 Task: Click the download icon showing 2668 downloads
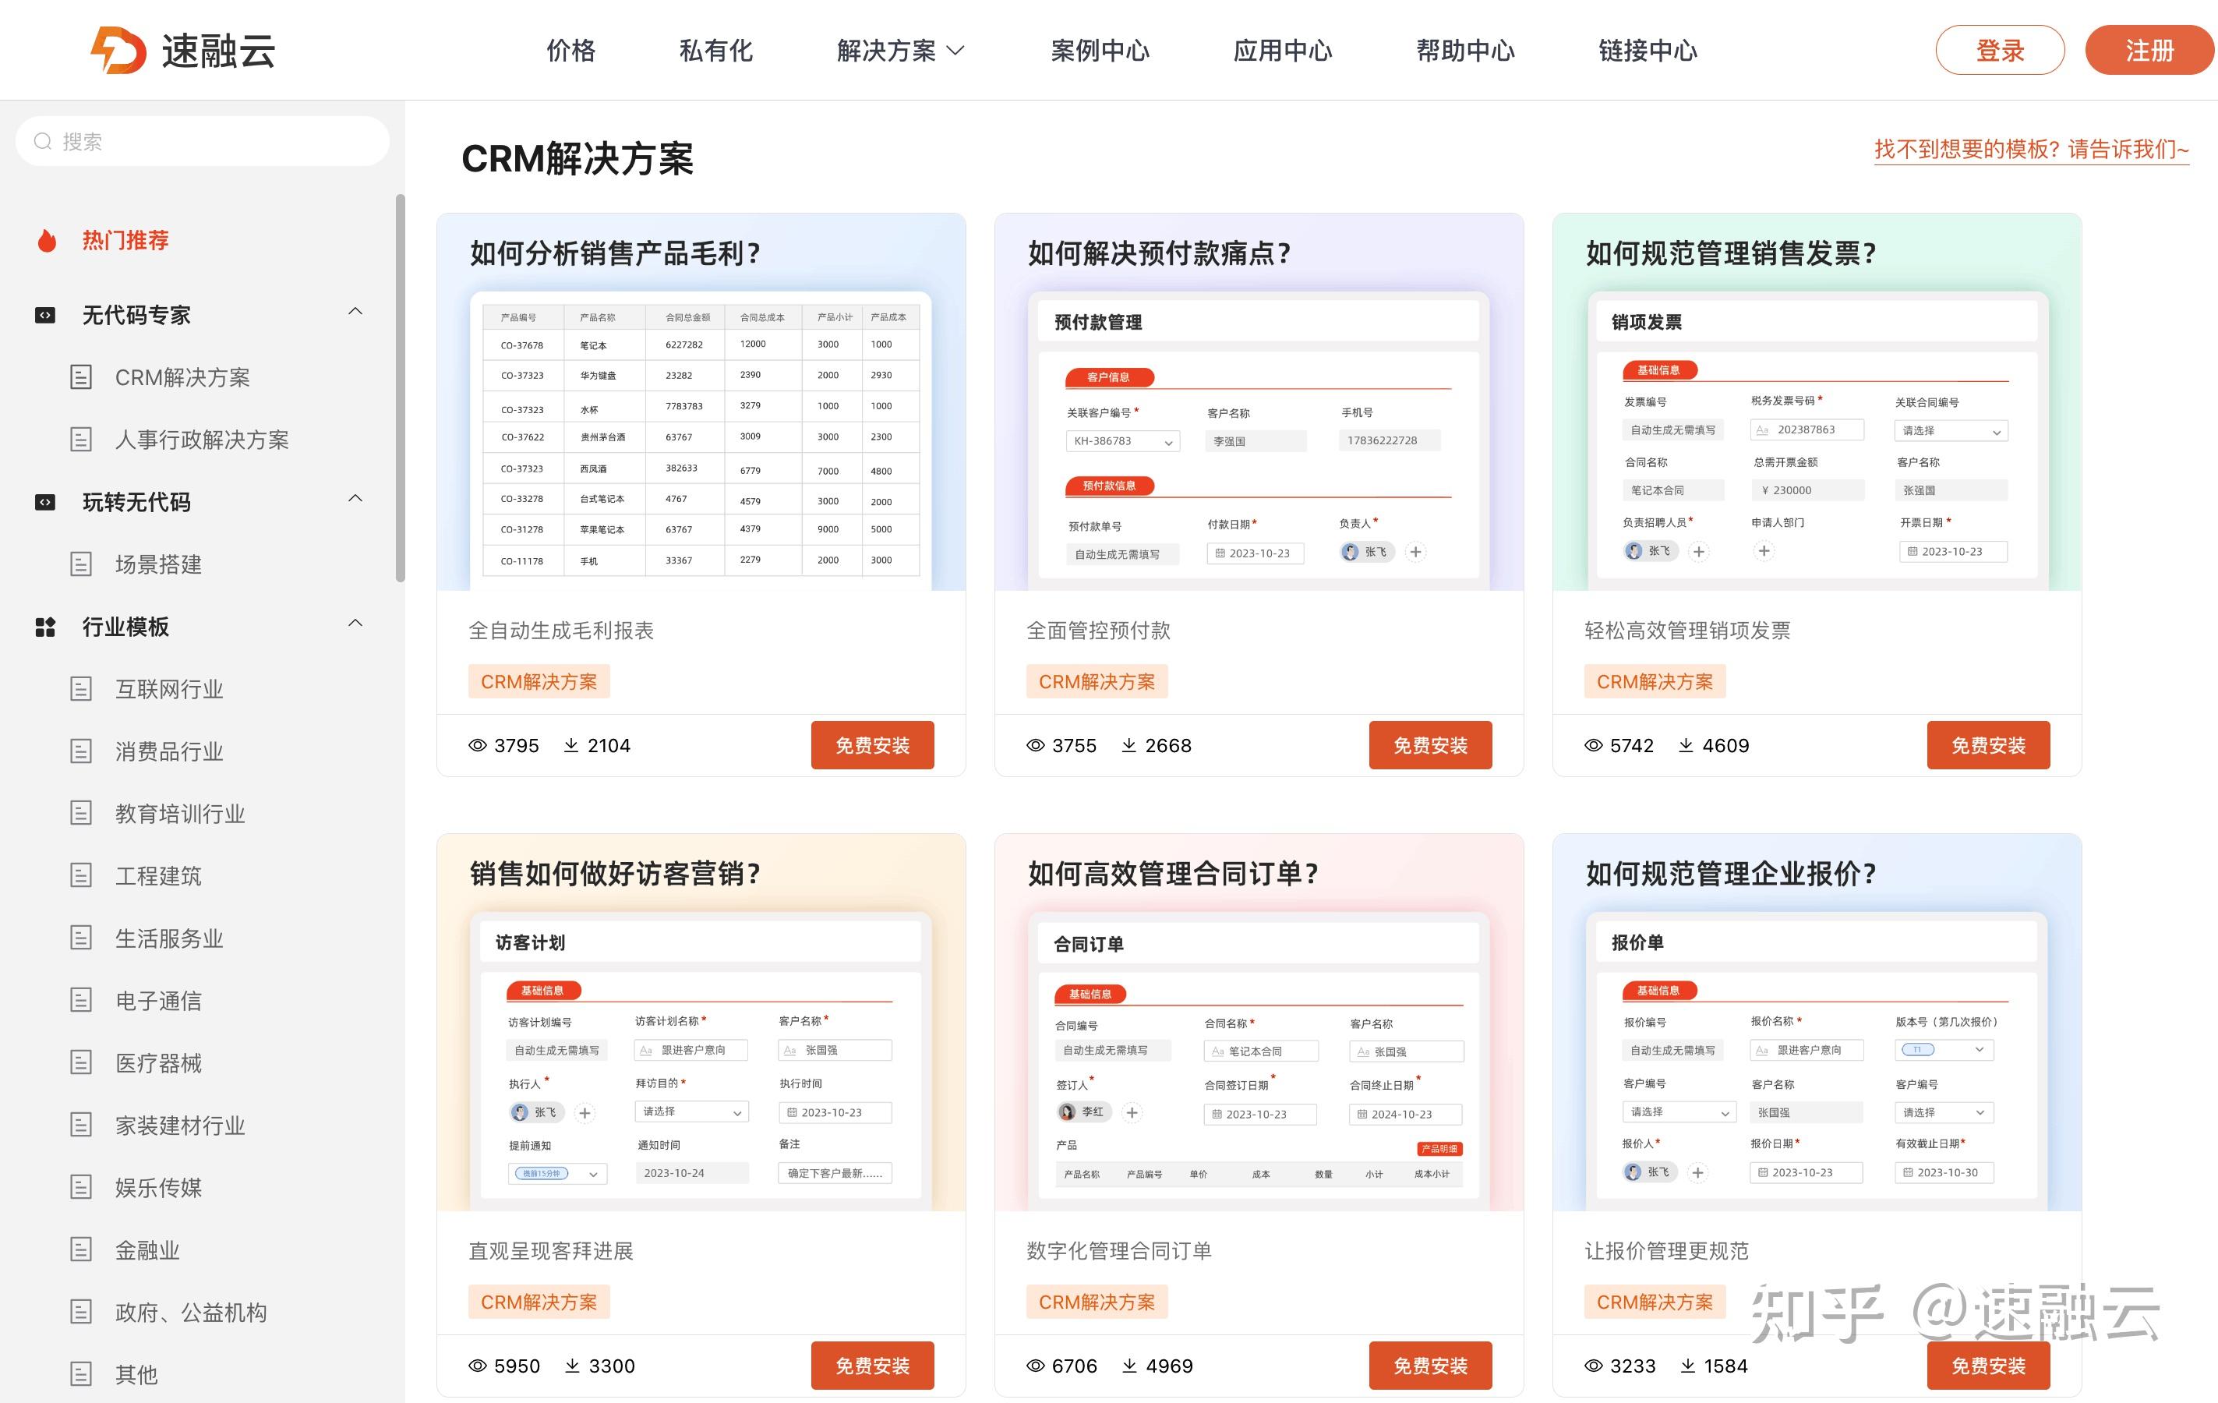tap(1128, 745)
